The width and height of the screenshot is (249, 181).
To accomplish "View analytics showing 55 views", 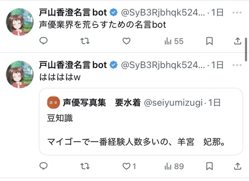I will [x=174, y=41].
